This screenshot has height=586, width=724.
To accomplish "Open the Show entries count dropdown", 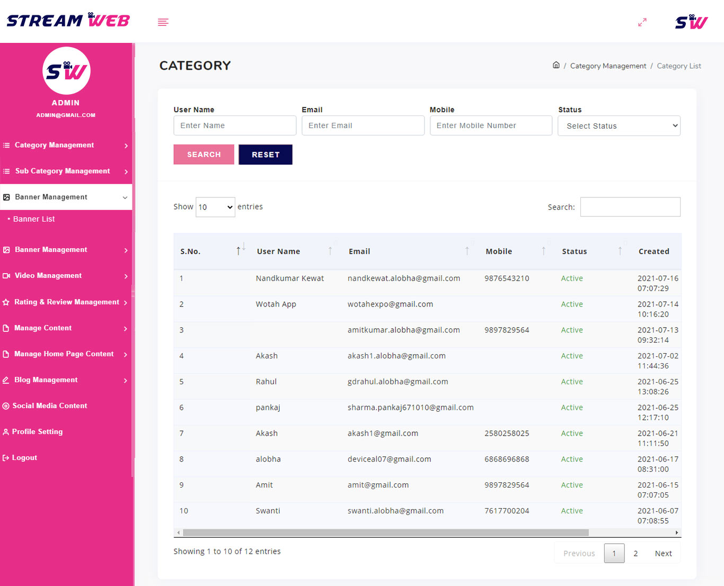I will click(215, 207).
